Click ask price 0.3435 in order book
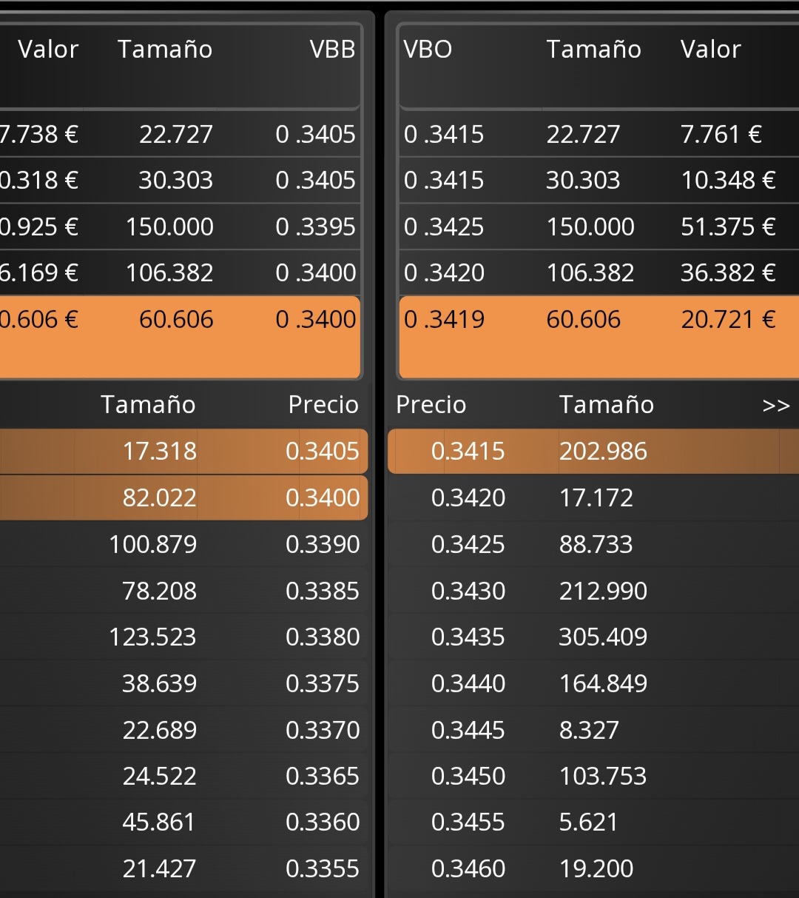799x898 pixels. pyautogui.click(x=468, y=637)
